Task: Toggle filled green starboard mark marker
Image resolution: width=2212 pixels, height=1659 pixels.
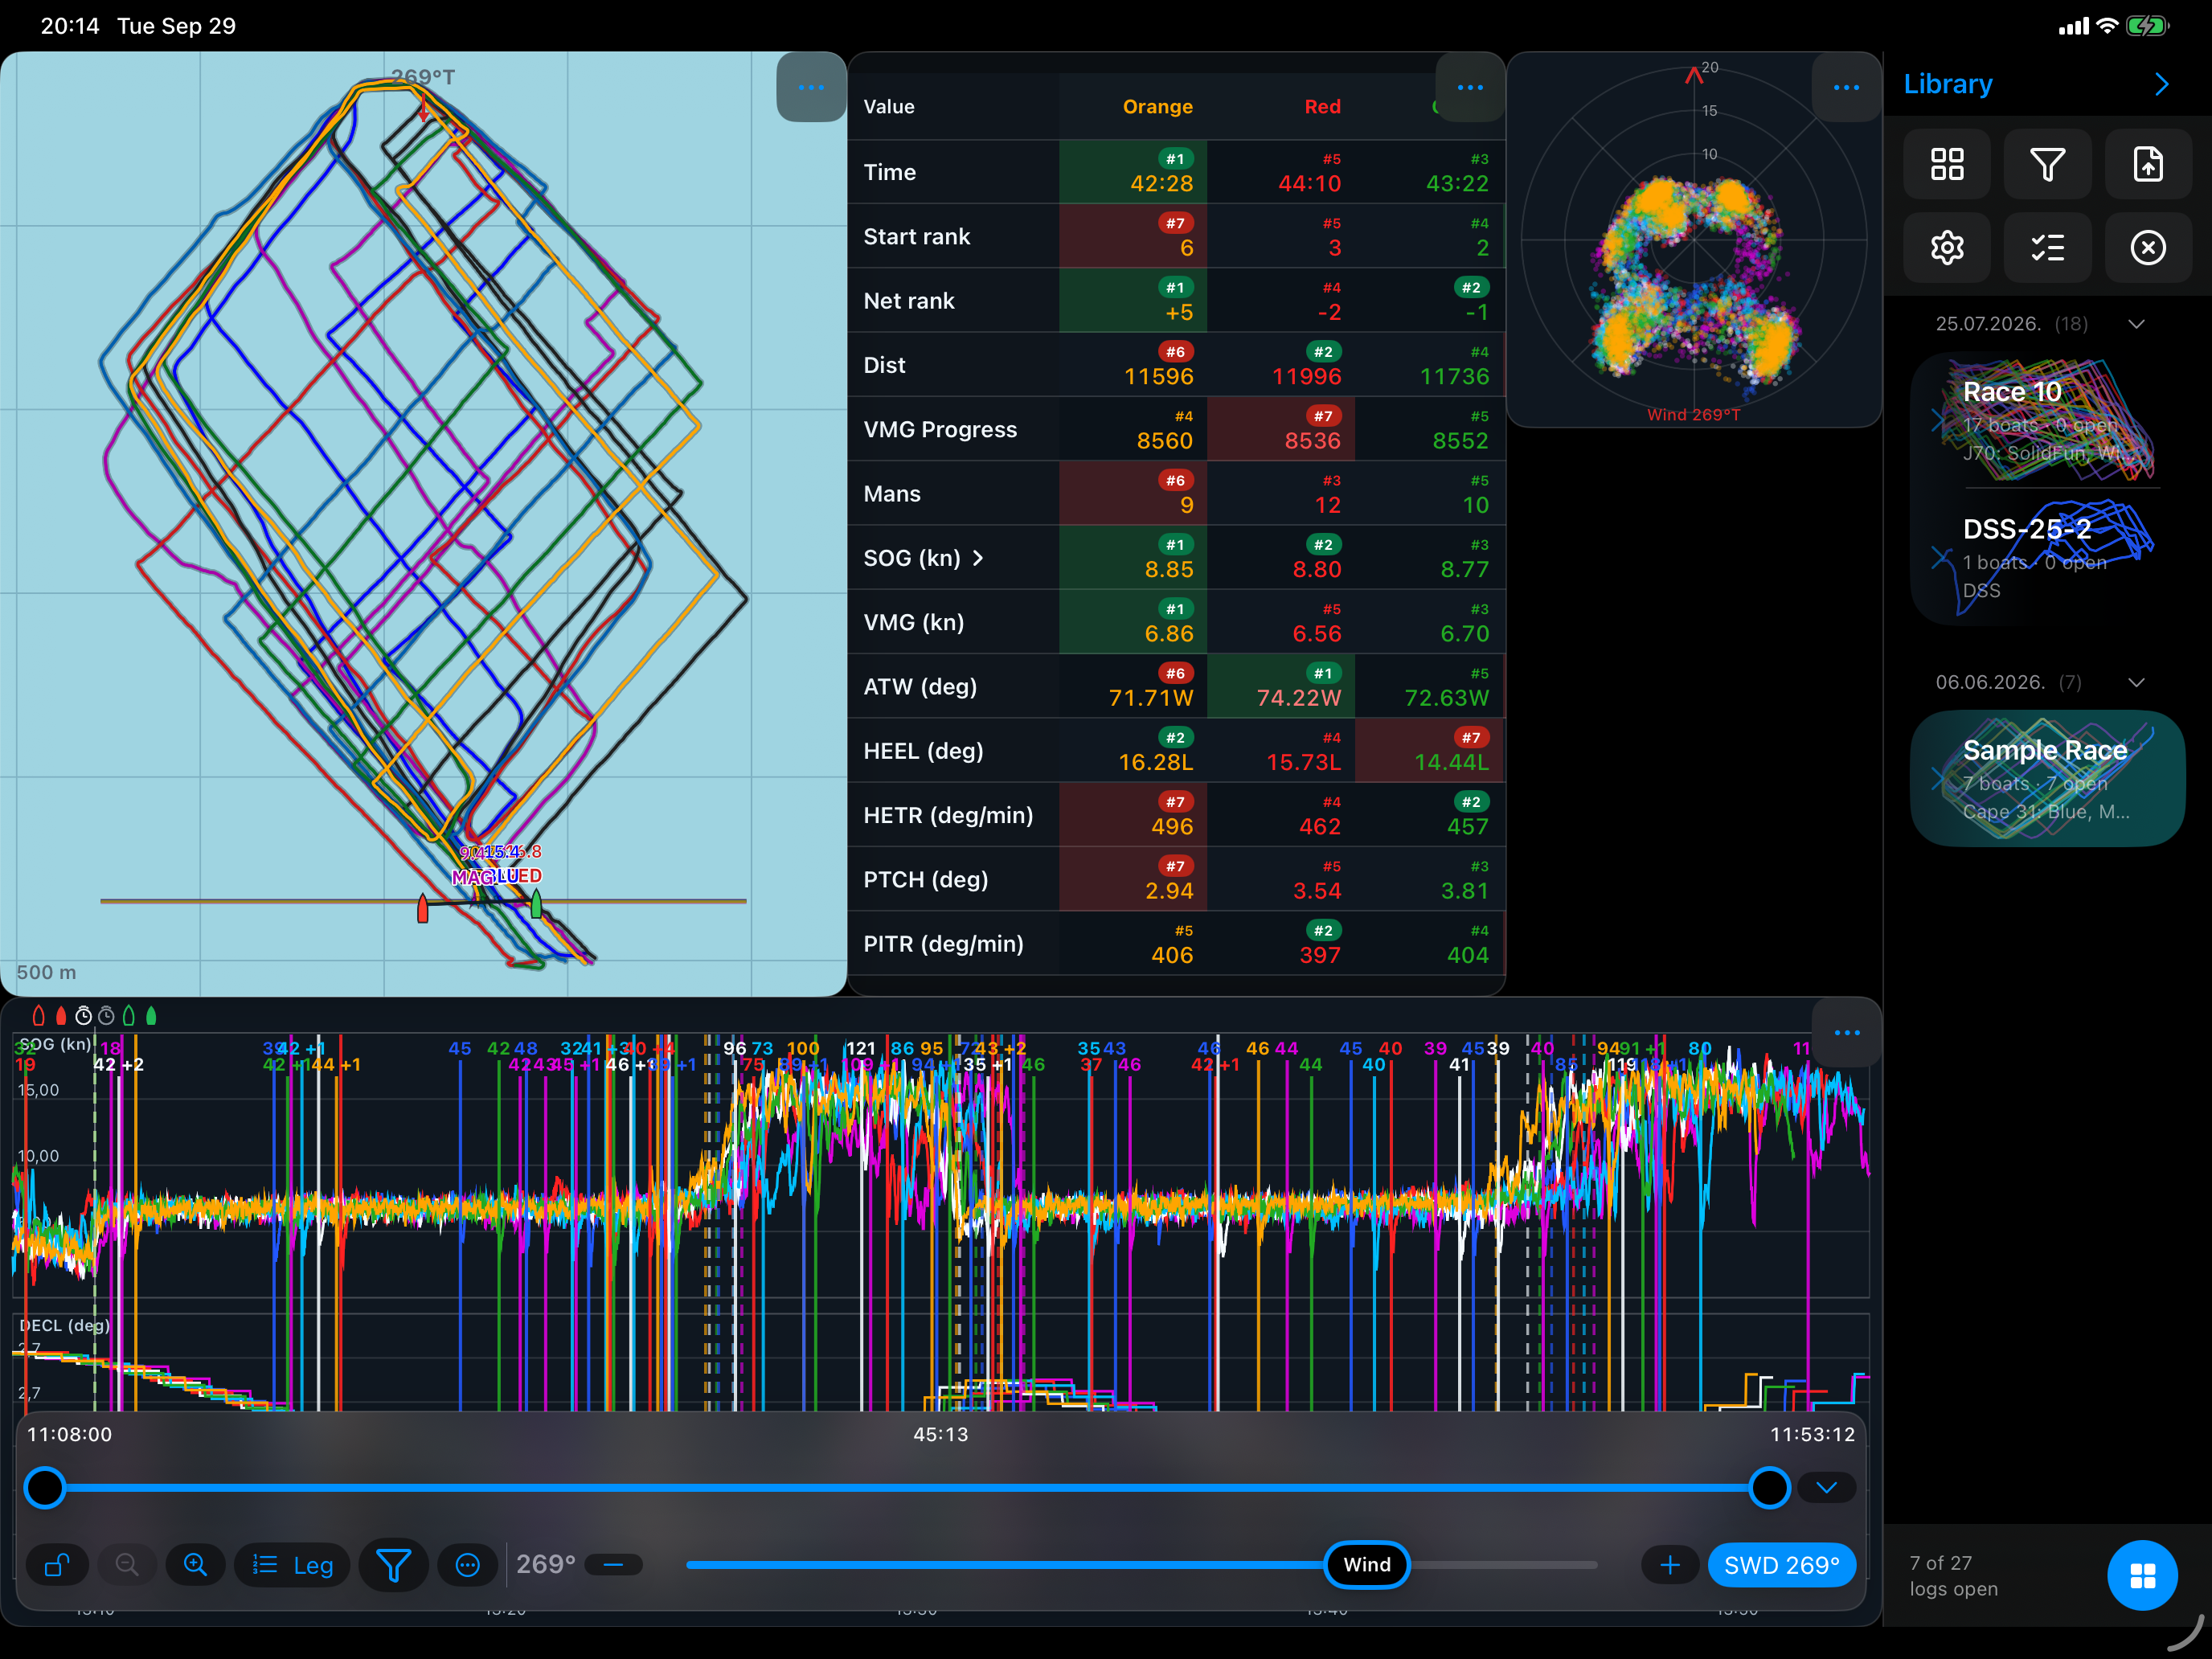Action: click(x=151, y=1016)
